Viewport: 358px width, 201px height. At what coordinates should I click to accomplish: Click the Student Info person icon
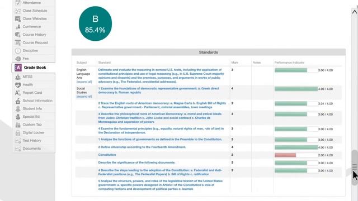18,109
